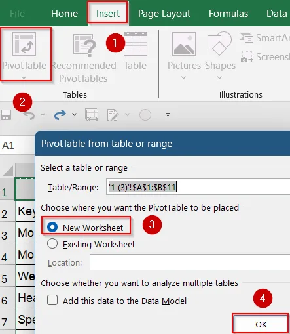Switch to the Data tab

click(276, 14)
